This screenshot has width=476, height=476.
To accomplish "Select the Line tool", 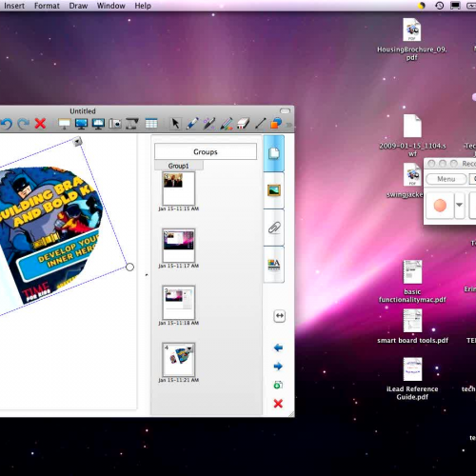I will (x=260, y=124).
